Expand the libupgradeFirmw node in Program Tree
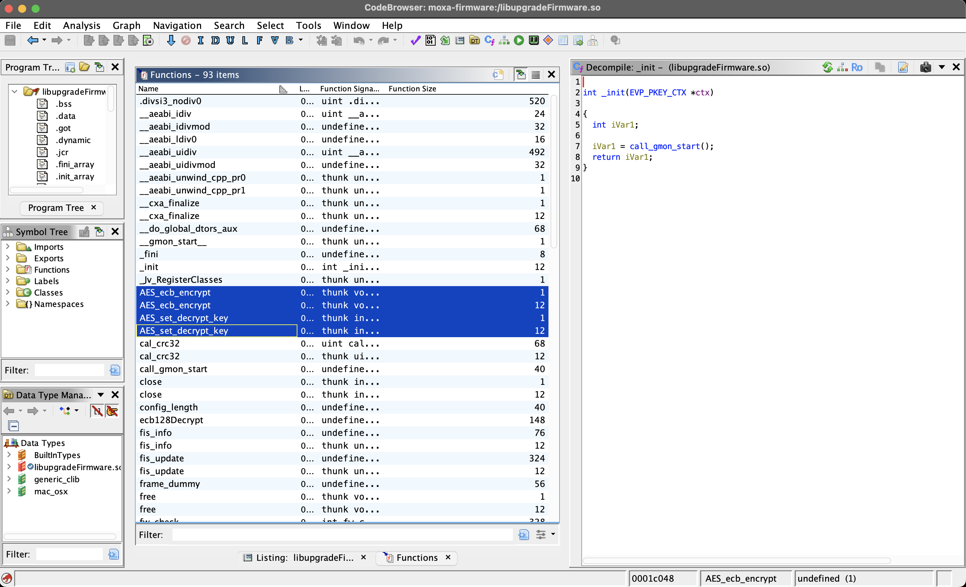Screen dimensions: 966x587 [x=13, y=90]
